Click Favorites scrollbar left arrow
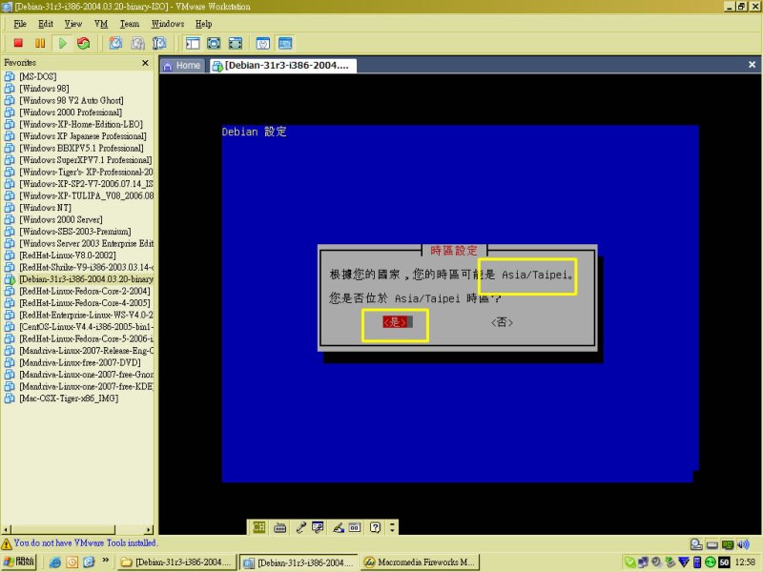 [7, 530]
